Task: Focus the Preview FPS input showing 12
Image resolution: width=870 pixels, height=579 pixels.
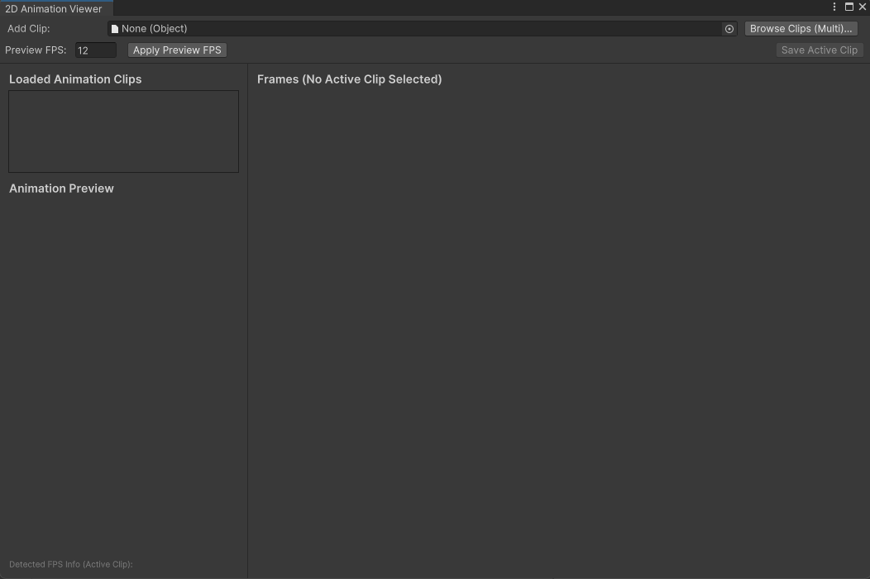Action: click(95, 50)
